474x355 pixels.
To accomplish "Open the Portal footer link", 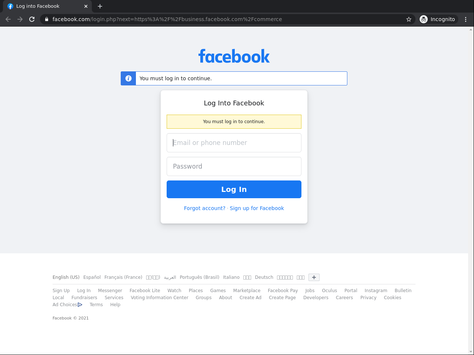I will 351,291.
